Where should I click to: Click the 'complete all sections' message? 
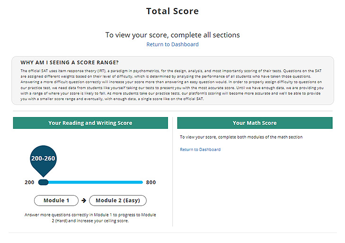click(x=172, y=35)
